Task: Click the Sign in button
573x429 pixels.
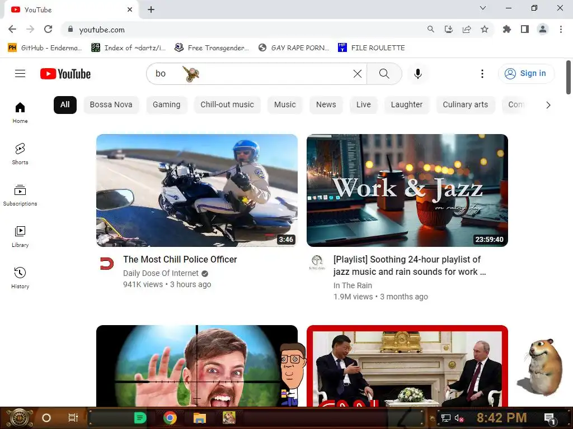Action: [526, 74]
